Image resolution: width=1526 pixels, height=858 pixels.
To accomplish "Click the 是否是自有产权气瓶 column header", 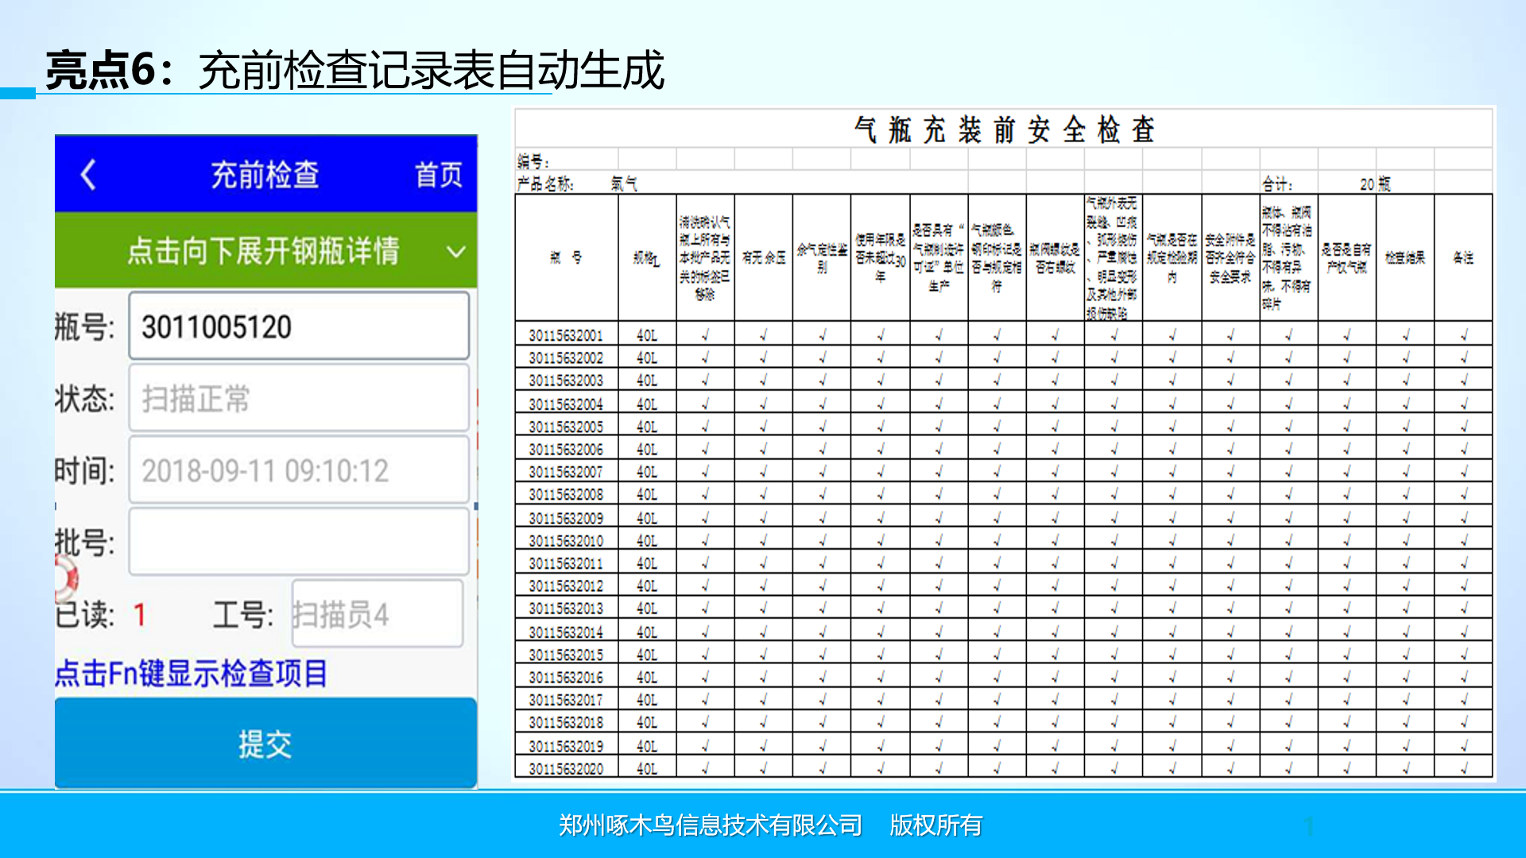I will (1346, 257).
